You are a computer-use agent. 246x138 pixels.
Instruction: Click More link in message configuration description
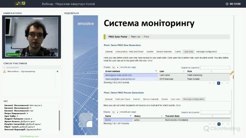[178, 105]
